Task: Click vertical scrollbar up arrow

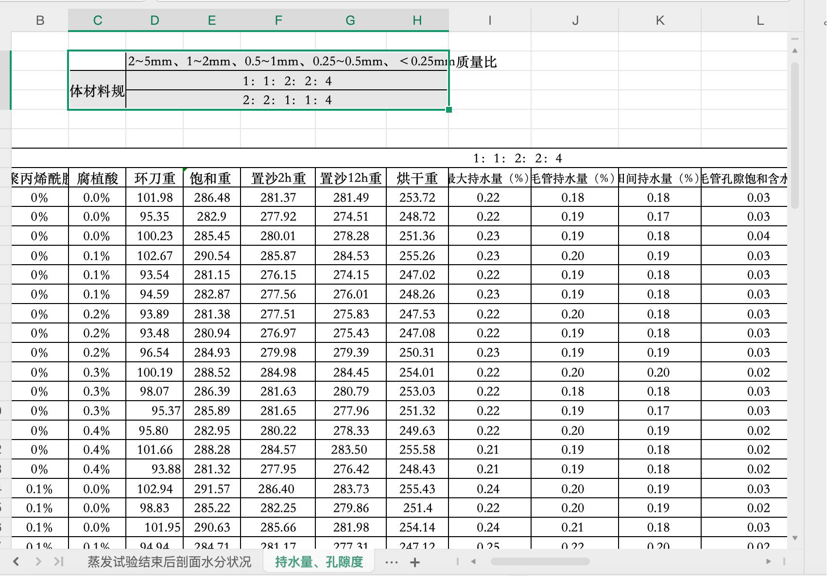Action: [x=795, y=51]
